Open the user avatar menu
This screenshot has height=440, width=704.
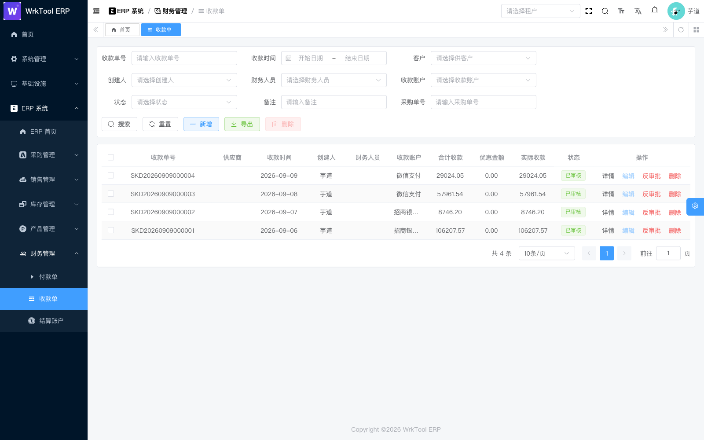pos(676,11)
